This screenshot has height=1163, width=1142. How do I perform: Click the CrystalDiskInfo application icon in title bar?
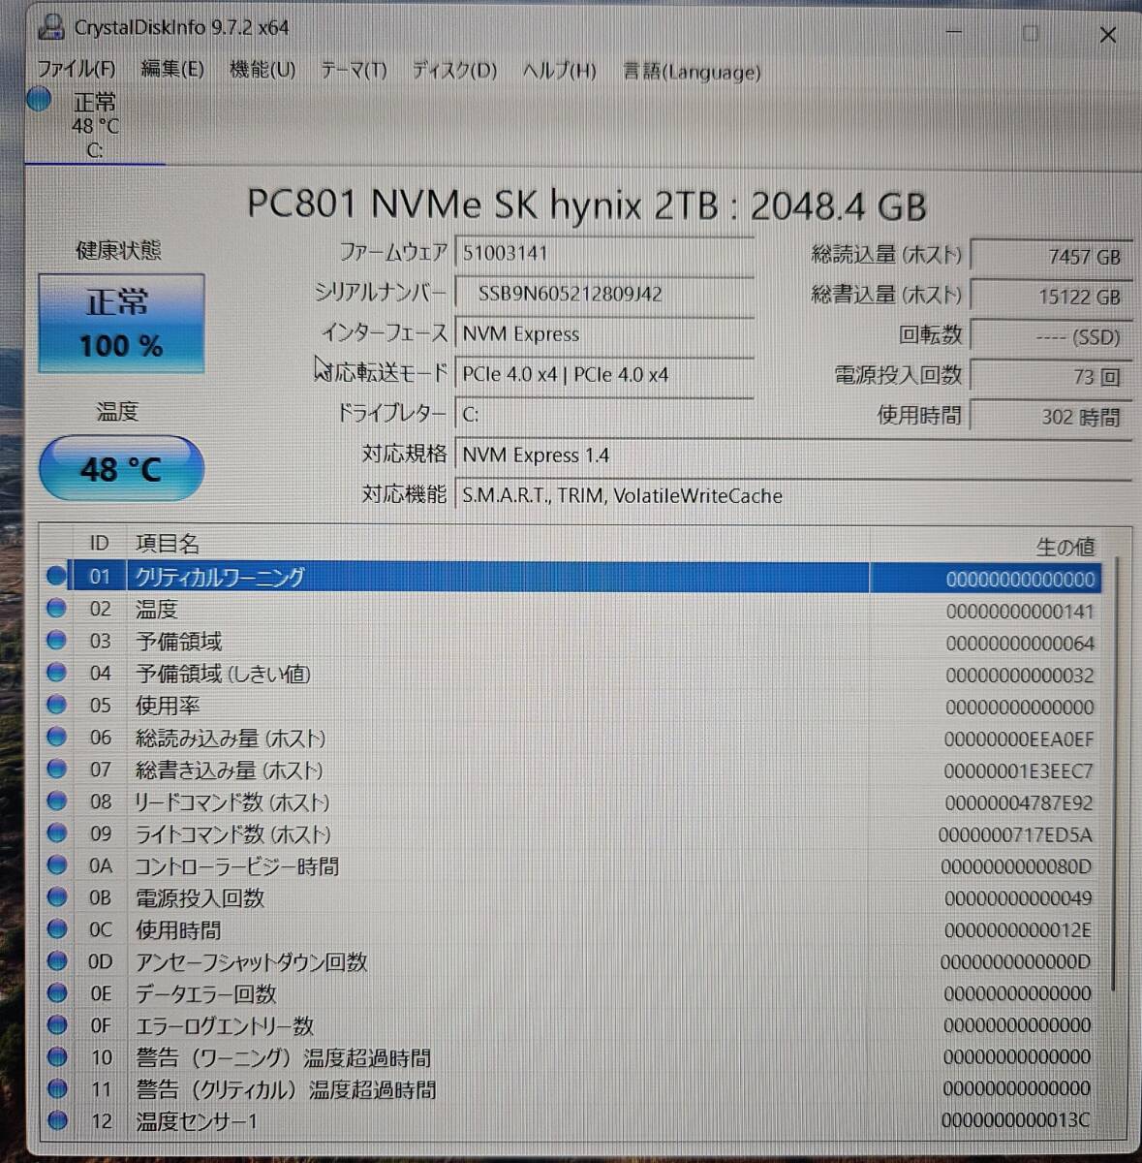[49, 28]
